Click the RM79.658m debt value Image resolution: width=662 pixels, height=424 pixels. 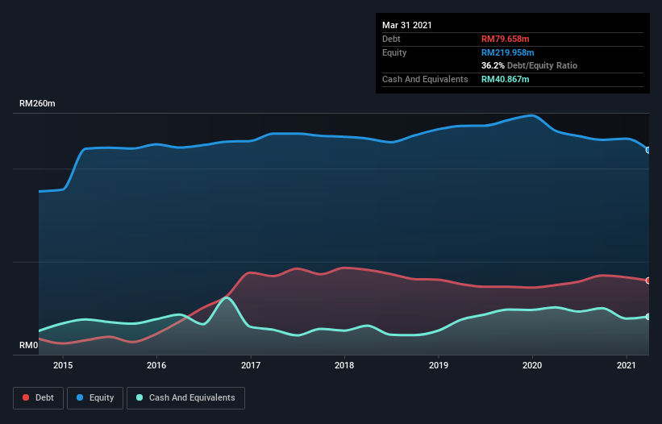click(506, 39)
